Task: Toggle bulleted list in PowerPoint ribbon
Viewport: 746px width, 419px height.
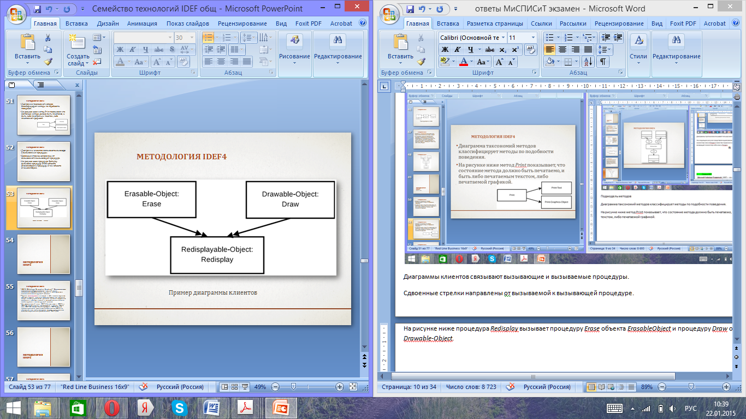Action: (208, 38)
